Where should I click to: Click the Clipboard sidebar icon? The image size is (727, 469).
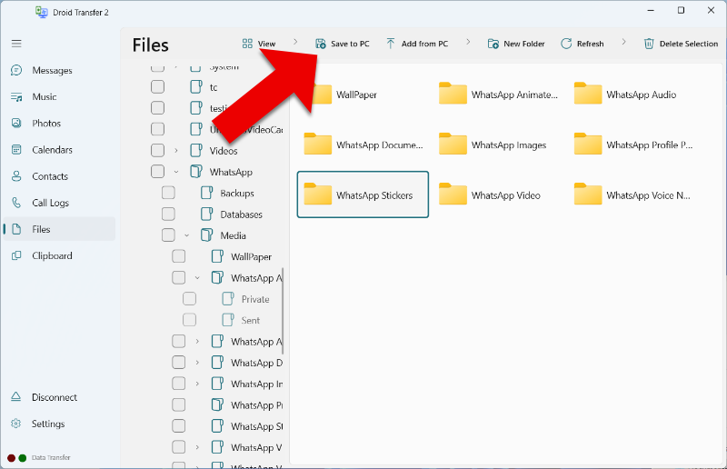(x=16, y=255)
